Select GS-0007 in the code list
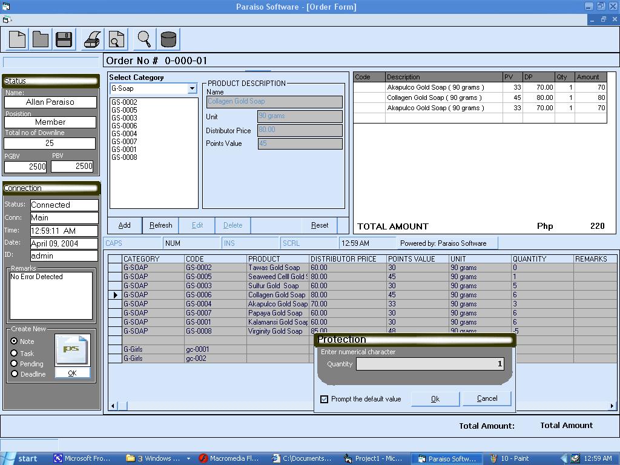 (x=124, y=142)
